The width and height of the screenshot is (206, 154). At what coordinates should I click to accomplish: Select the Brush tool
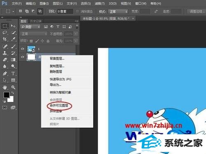point(13,46)
